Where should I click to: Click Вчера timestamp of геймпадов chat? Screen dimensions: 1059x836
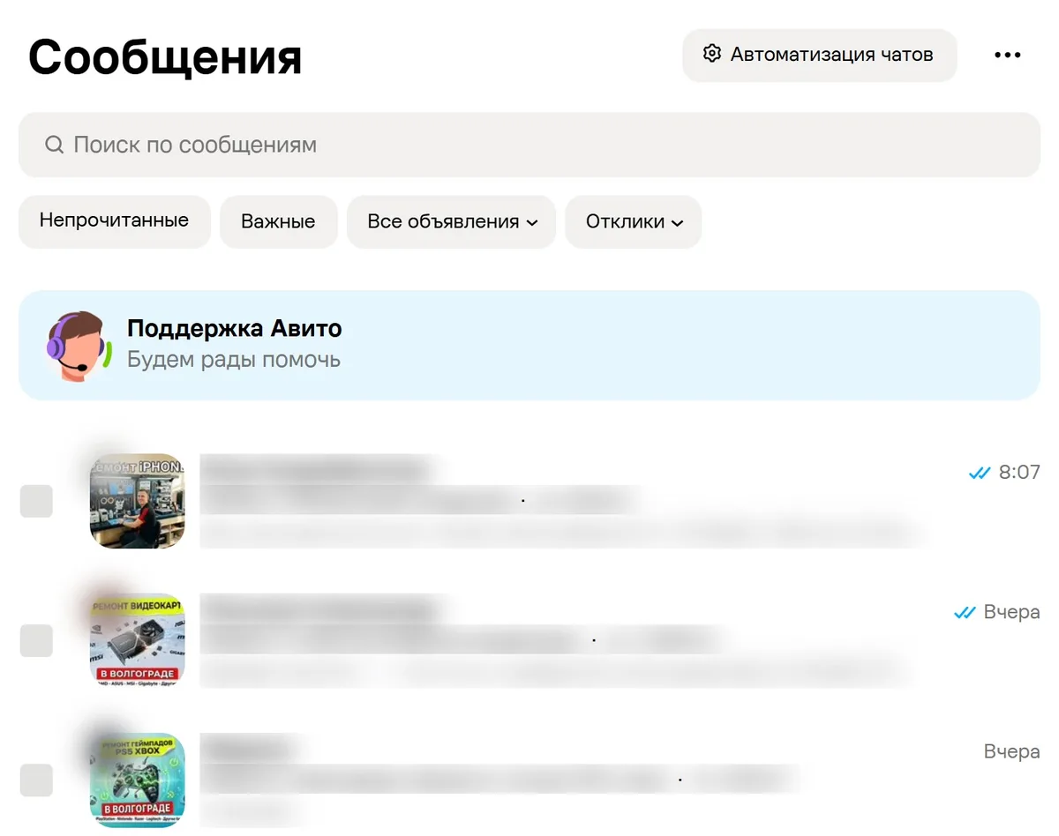(x=1012, y=752)
